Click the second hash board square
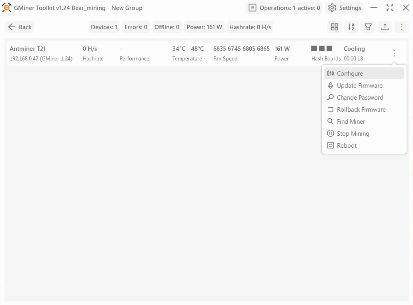Viewport: 413px width, 305px height. 322,48
